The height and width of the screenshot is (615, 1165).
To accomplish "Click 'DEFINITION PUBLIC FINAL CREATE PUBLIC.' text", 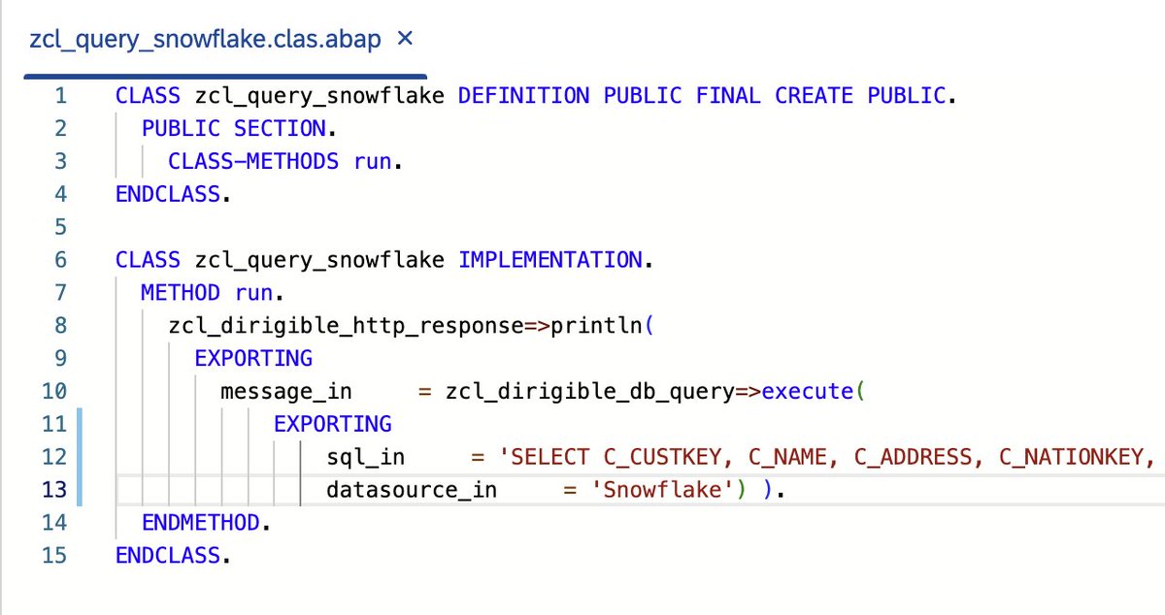I will pos(707,96).
